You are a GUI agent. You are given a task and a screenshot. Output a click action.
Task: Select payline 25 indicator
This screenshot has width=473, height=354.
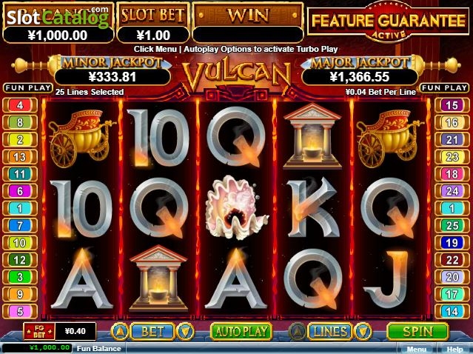[452, 225]
